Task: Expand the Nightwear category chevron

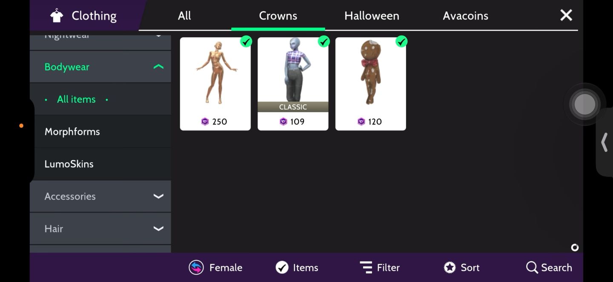Action: tap(158, 36)
